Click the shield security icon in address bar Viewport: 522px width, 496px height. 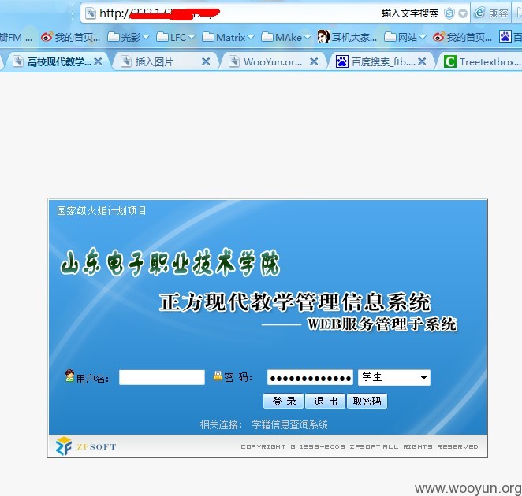click(x=449, y=13)
